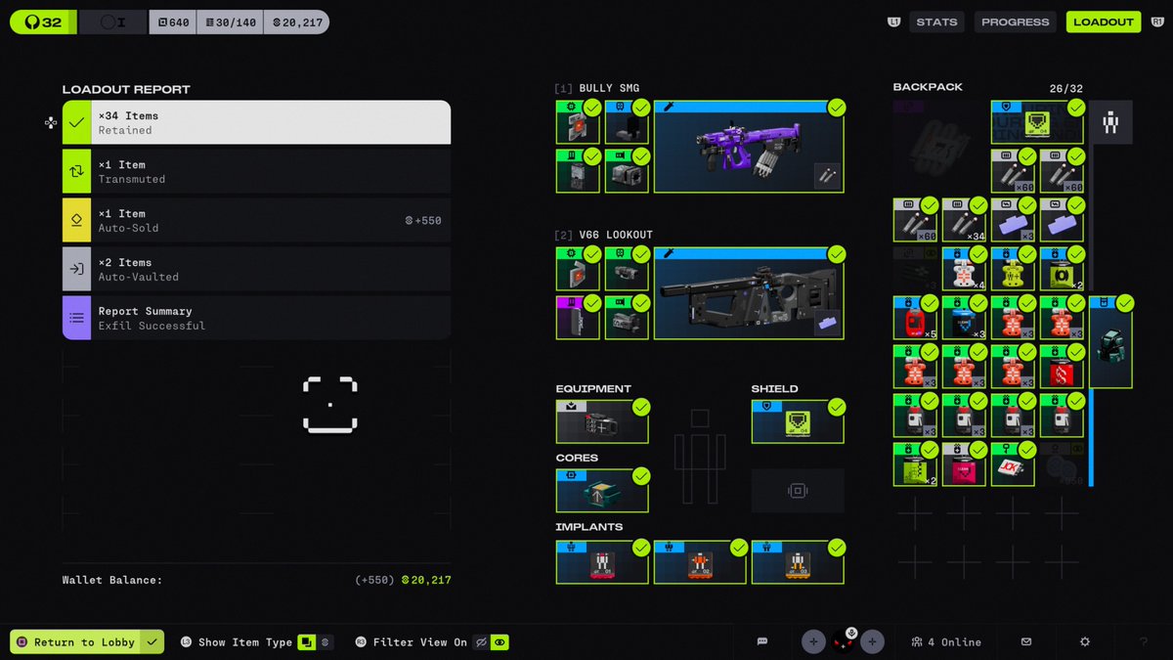Toggle the microphone icon in bottom bar
Screen dimensions: 1173x660
click(x=850, y=634)
